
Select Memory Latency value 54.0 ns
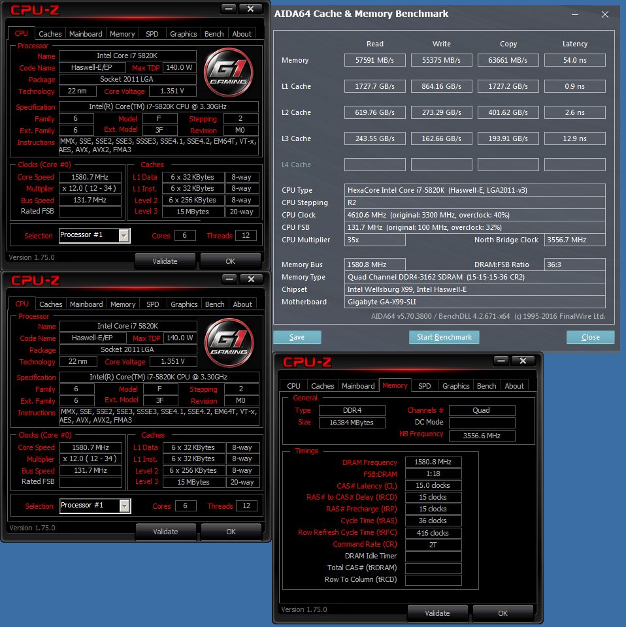tap(575, 60)
